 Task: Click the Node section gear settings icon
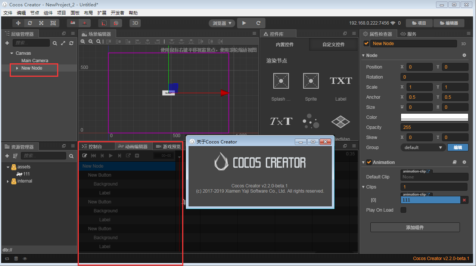click(464, 55)
